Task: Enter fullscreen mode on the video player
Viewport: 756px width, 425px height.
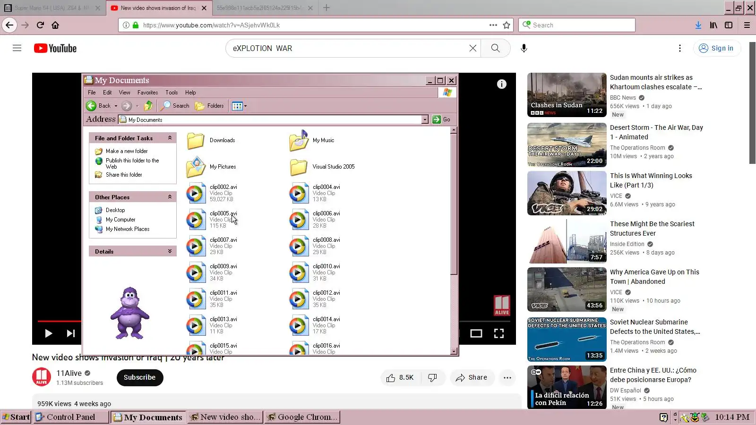Action: (499, 333)
